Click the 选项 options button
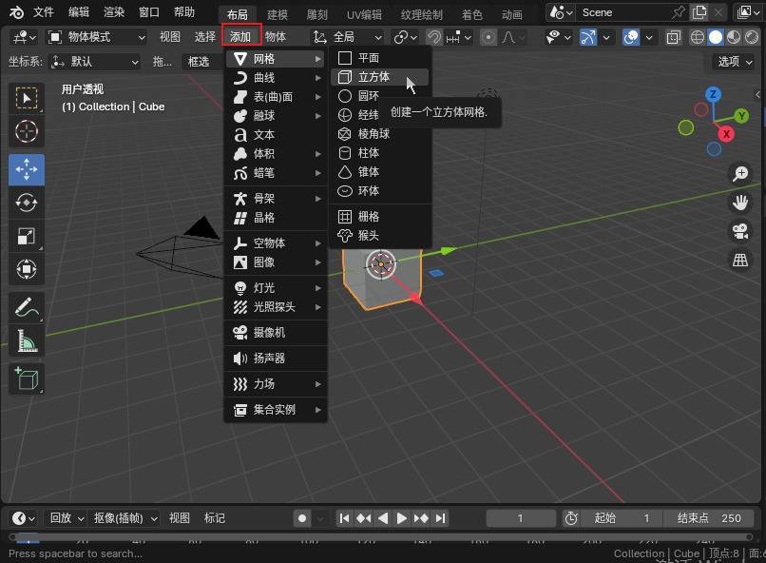Viewport: 766px width, 563px height. click(x=735, y=61)
